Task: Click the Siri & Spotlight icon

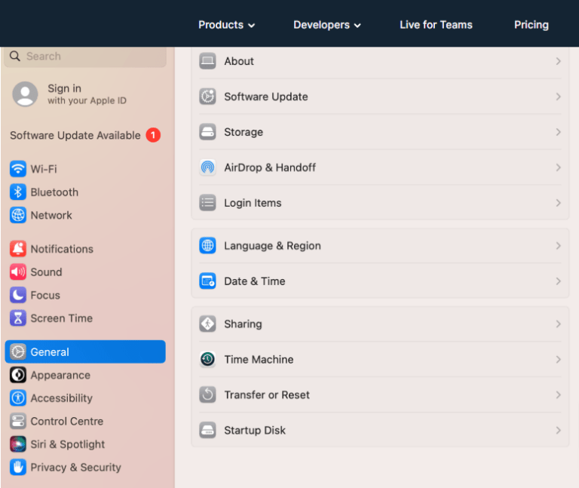Action: 18,444
